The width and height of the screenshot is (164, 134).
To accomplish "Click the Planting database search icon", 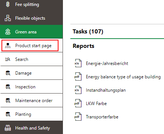I will click(8, 114).
